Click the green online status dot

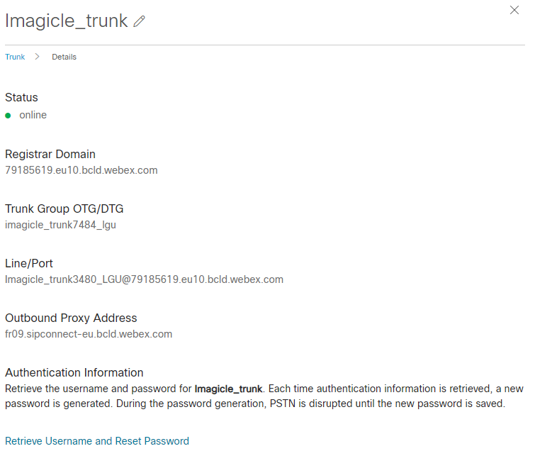point(8,115)
